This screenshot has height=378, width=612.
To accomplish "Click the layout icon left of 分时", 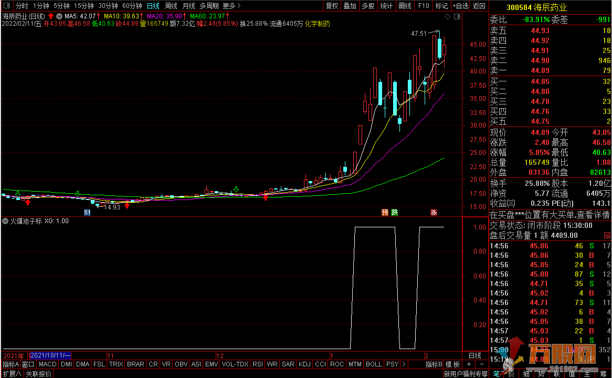I will click(6, 6).
